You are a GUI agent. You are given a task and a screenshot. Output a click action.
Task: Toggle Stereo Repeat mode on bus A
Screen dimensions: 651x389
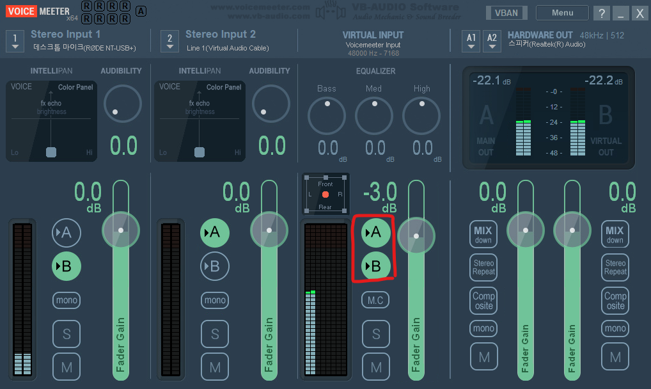pyautogui.click(x=483, y=267)
